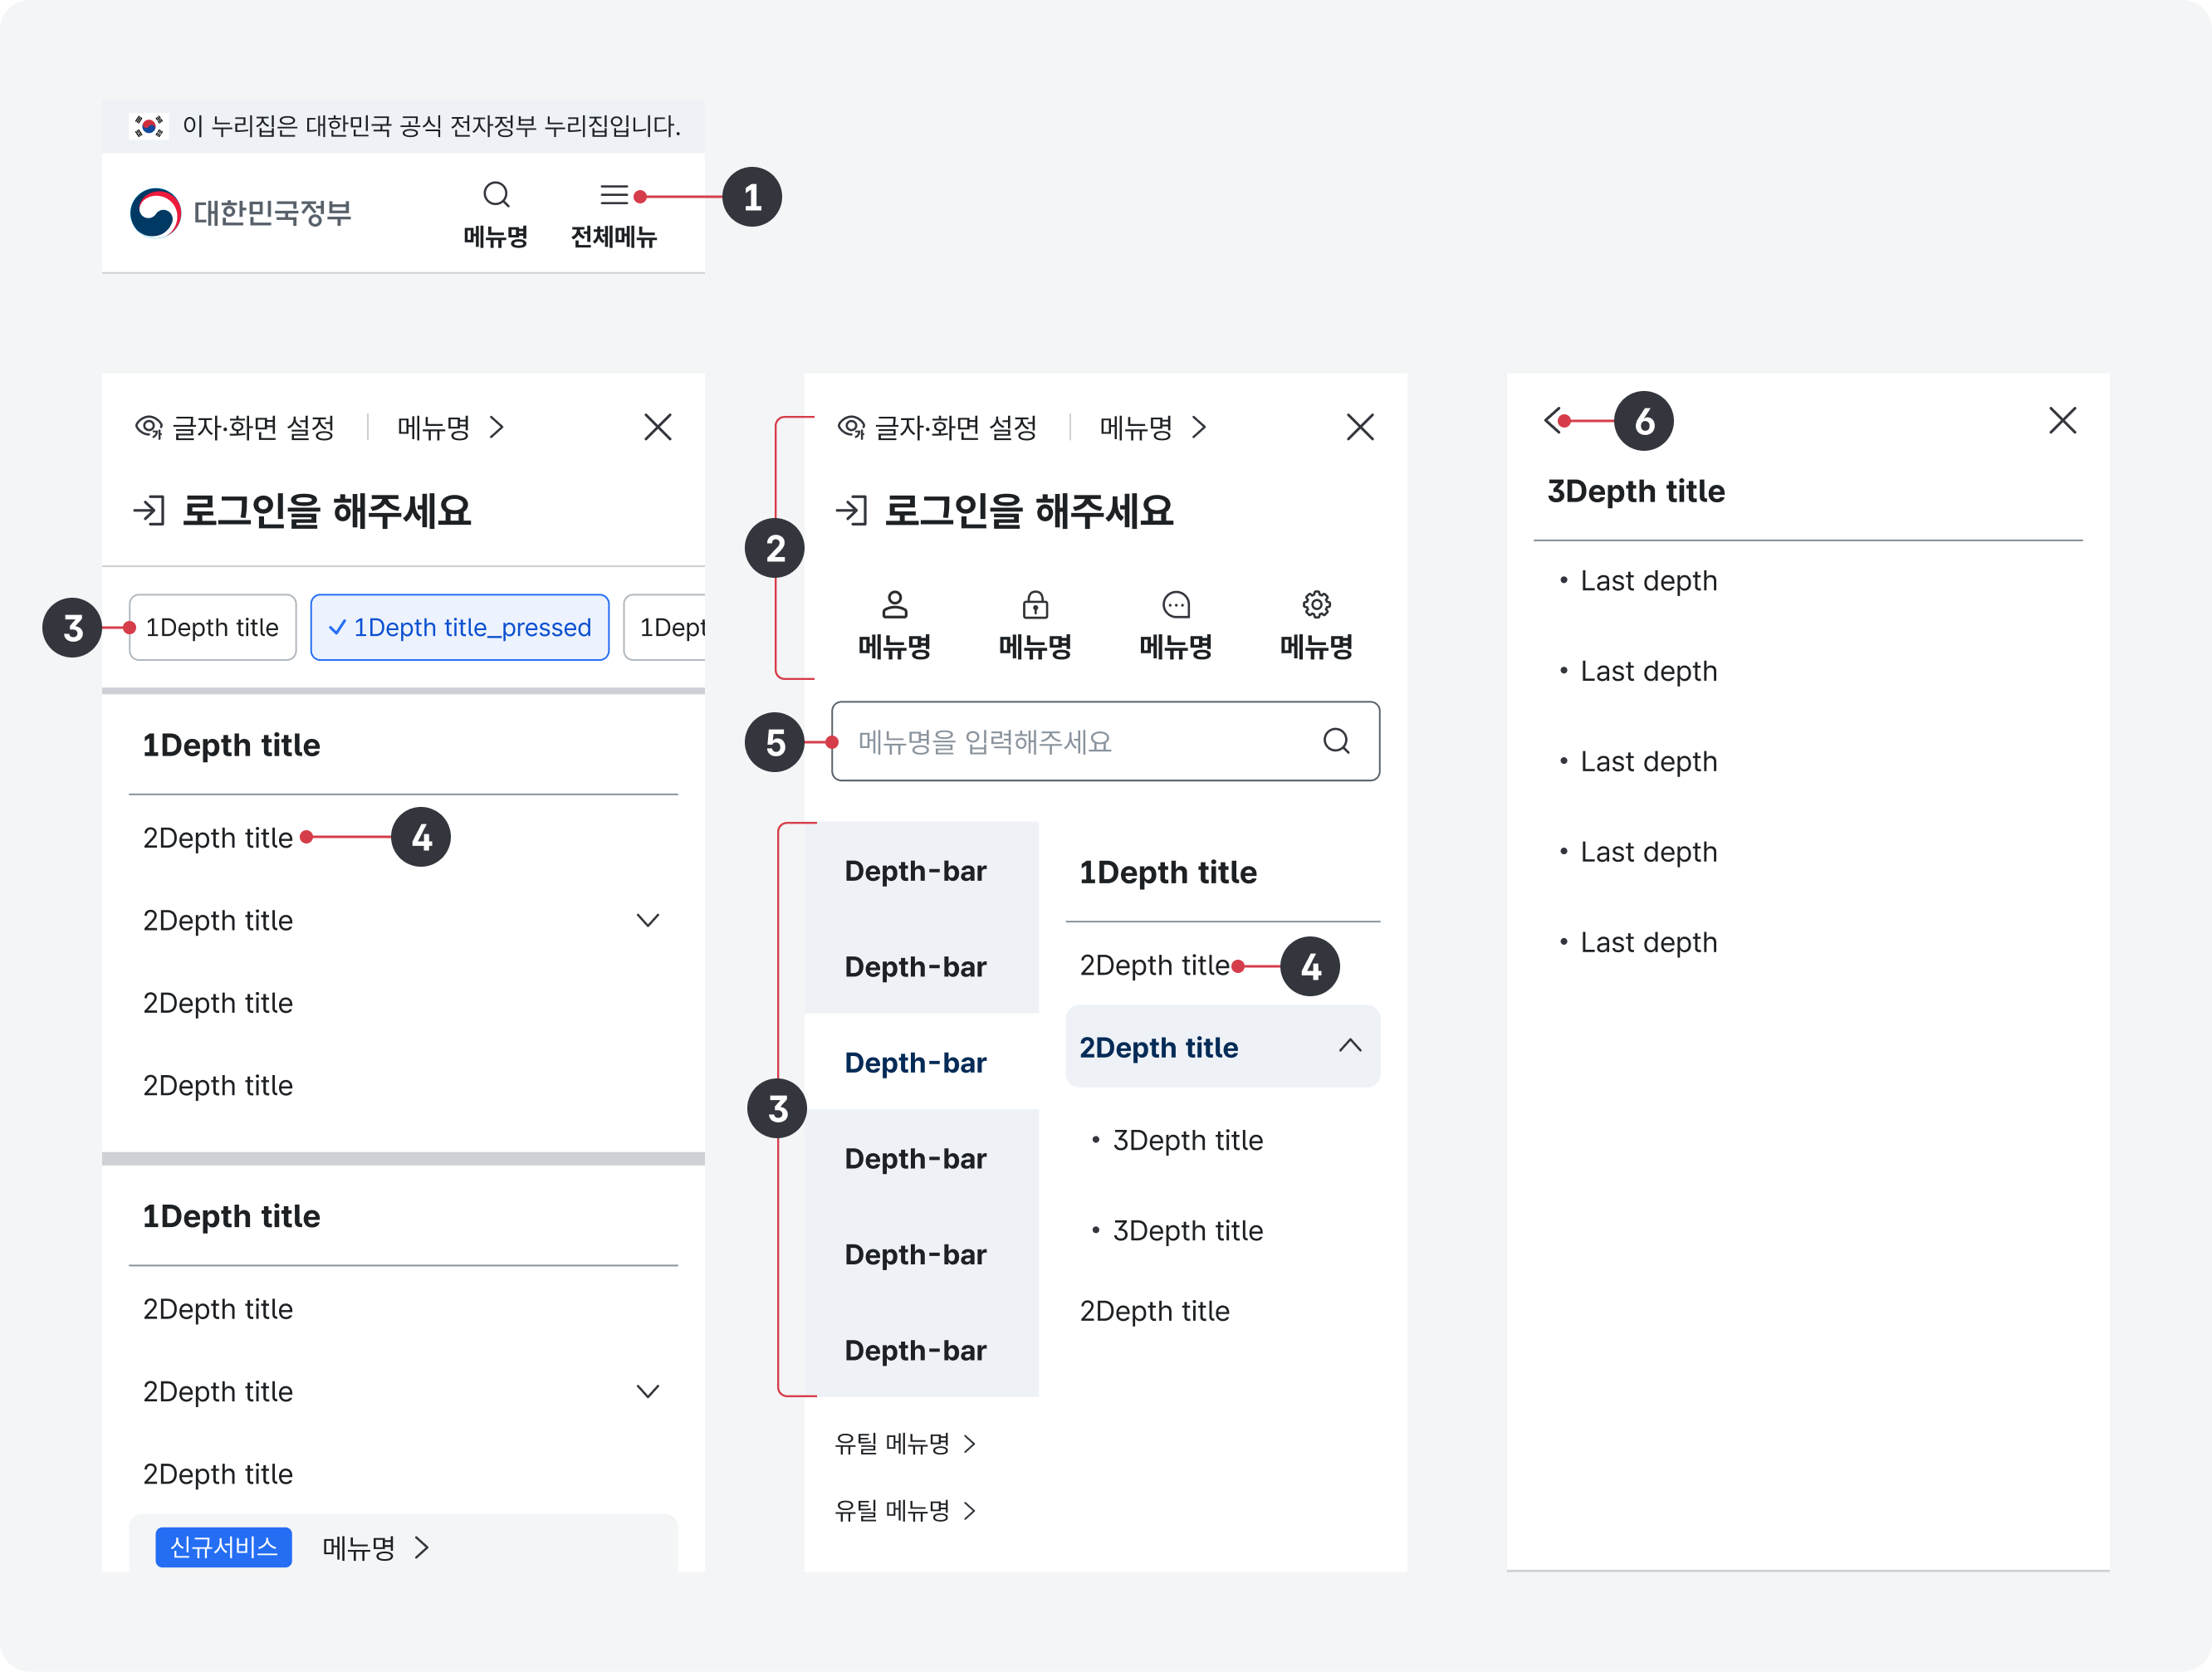Click the 2Depth title below the 3Depth items

coord(1155,1311)
